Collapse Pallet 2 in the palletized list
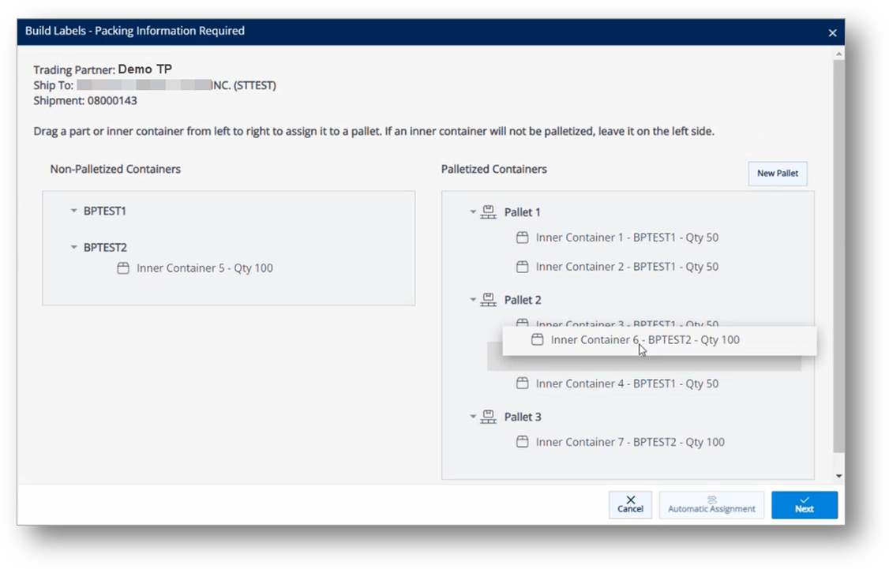The width and height of the screenshot is (889, 569). point(473,300)
